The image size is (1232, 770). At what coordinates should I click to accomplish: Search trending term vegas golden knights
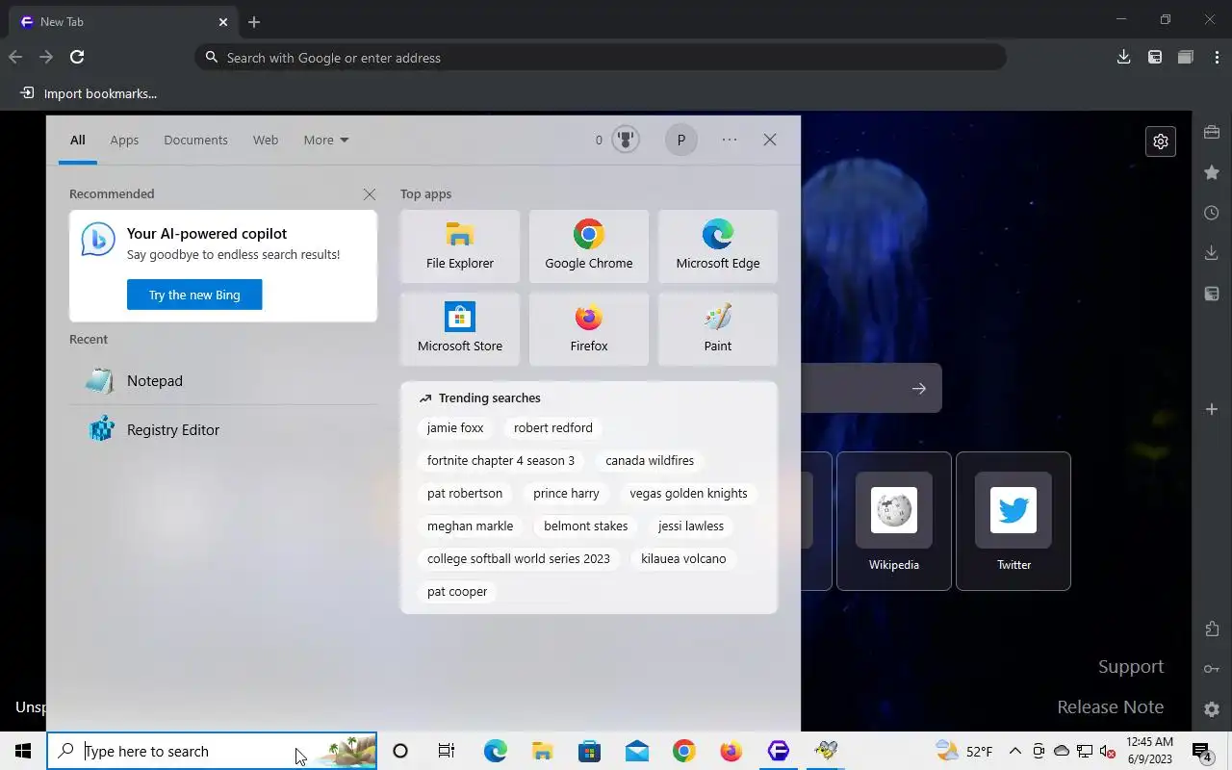pos(688,493)
